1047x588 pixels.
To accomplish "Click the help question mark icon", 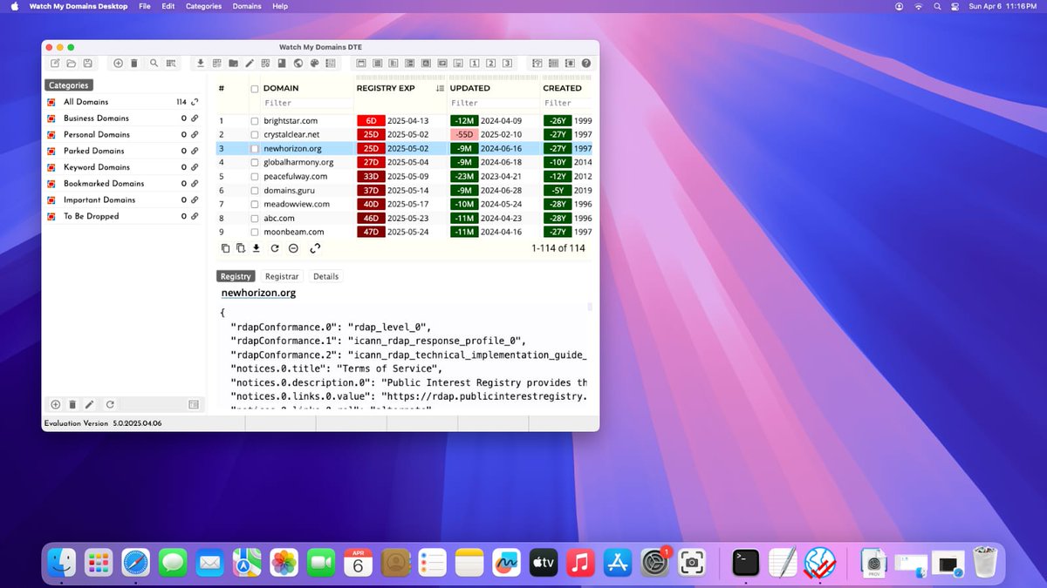I will pos(586,64).
